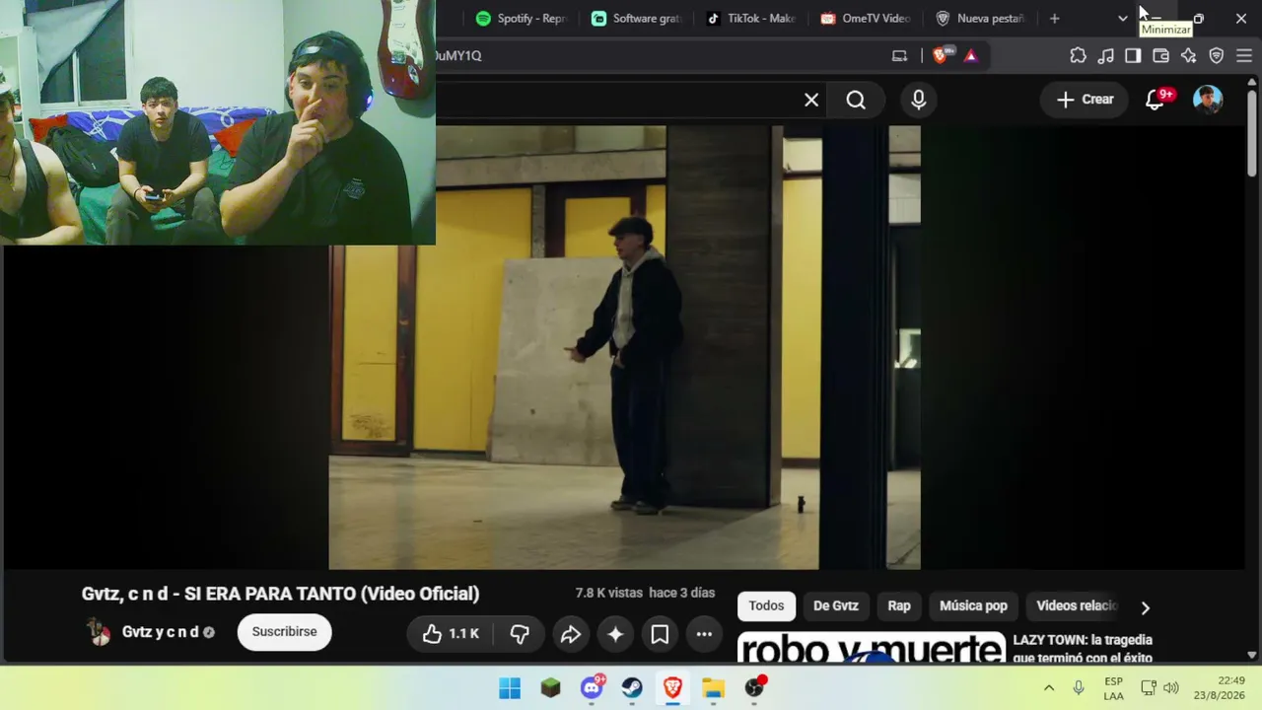Viewport: 1262px width, 710px height.
Task: Open the network tray icon
Action: click(1149, 688)
